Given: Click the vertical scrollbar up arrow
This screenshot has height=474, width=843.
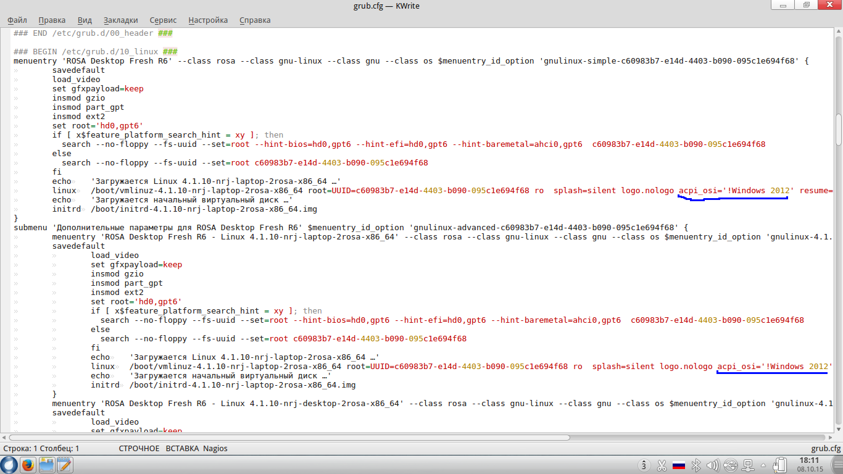Looking at the screenshot, I should point(838,31).
